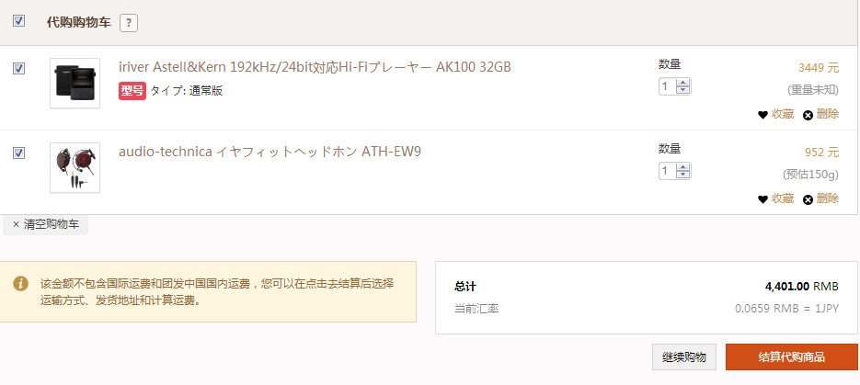
Task: Click delete X icon for AK100 player
Action: 808,115
